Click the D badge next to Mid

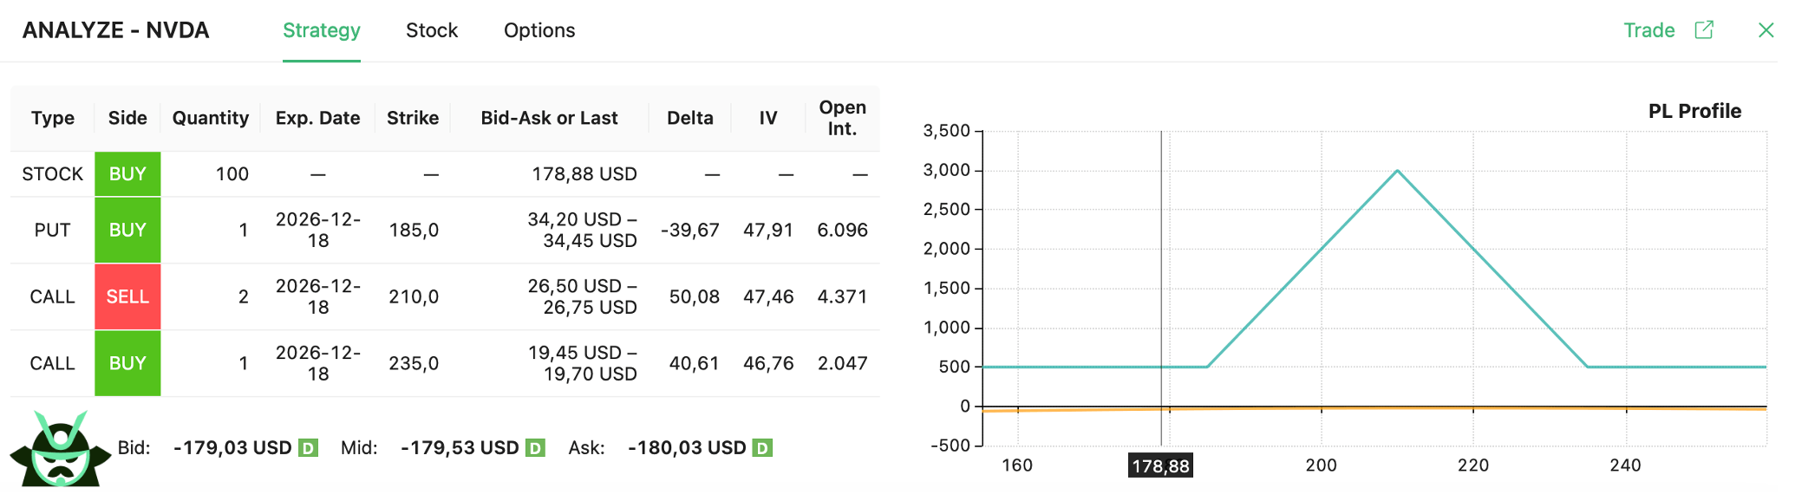tap(535, 448)
